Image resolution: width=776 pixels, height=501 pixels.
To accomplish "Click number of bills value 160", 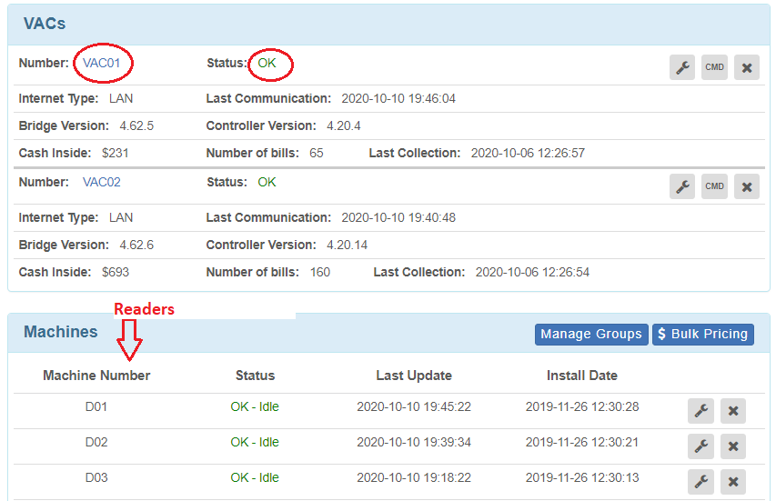I will [320, 272].
